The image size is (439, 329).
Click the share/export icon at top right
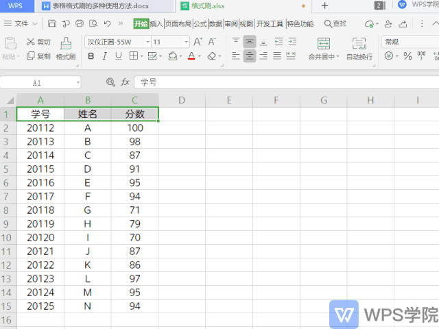[x=403, y=24]
